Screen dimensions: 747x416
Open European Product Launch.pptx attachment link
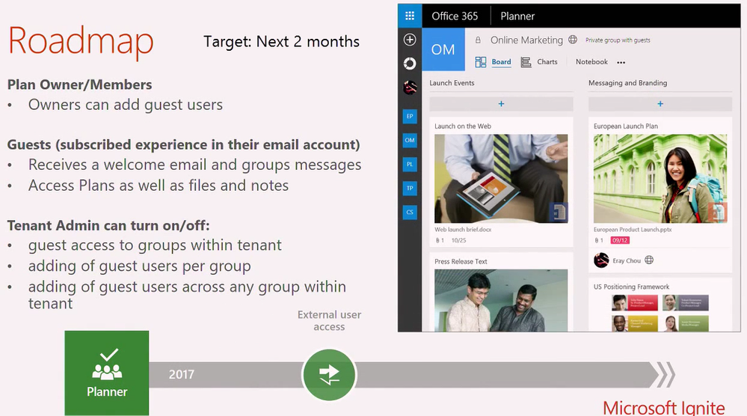click(633, 230)
